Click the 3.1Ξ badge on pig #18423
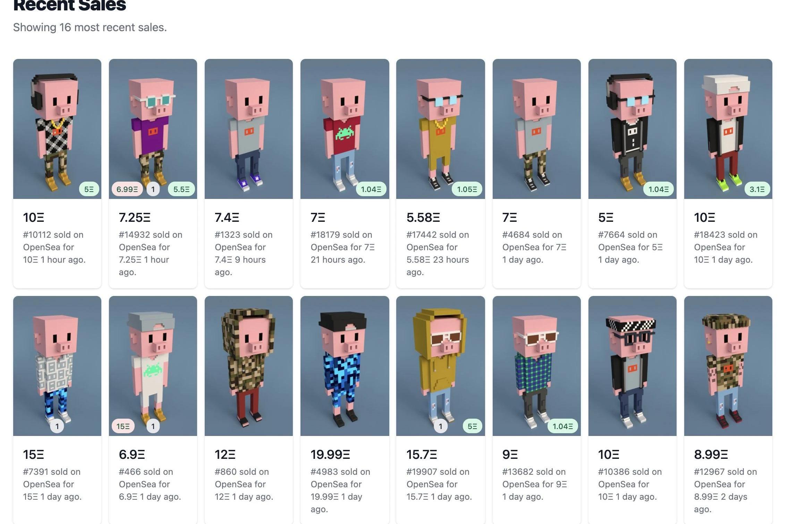The height and width of the screenshot is (524, 789). coord(757,189)
